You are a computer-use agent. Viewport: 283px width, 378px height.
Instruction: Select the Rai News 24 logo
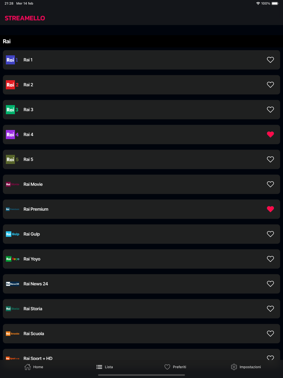(x=11, y=284)
